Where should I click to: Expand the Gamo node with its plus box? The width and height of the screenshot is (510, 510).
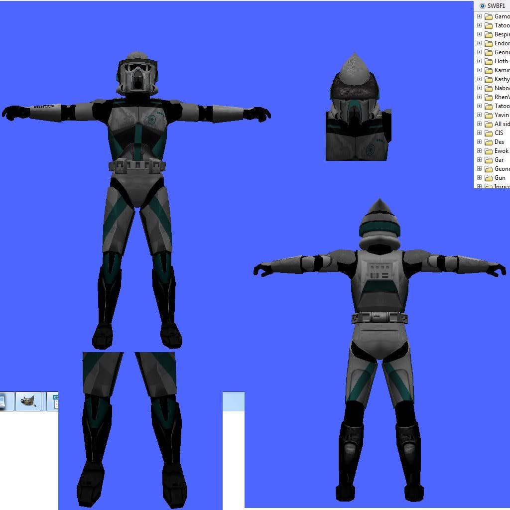tap(479, 16)
